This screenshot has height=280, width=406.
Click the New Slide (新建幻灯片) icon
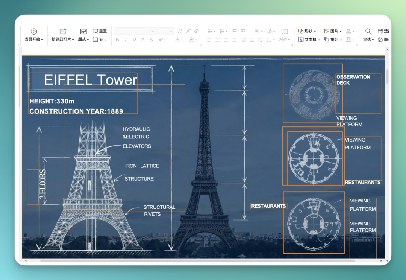click(63, 31)
